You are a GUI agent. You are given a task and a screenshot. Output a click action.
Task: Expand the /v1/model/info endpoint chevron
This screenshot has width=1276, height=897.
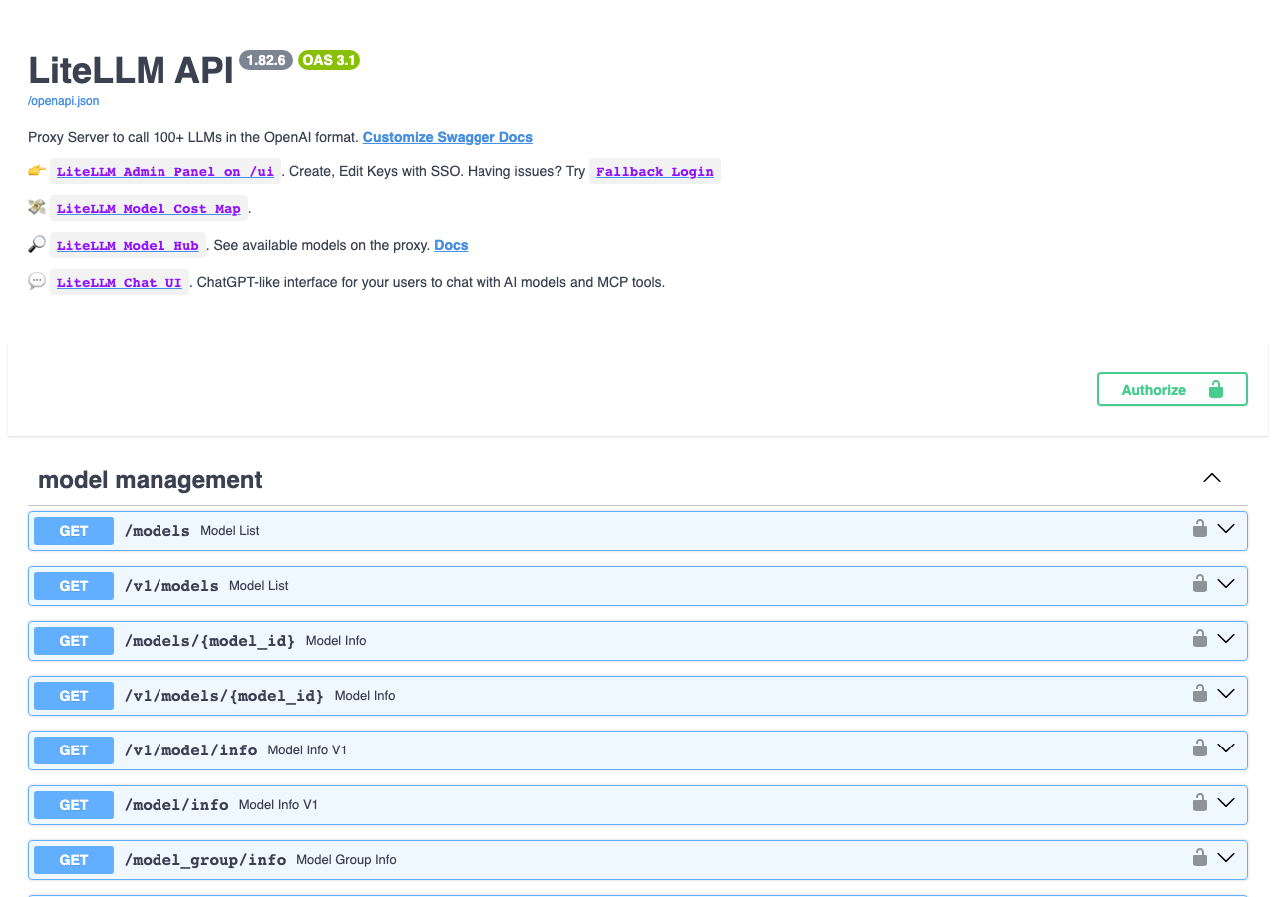pyautogui.click(x=1226, y=748)
